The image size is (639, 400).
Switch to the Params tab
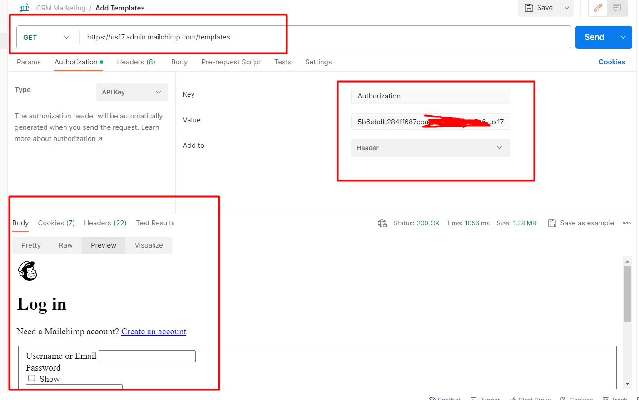pos(29,62)
